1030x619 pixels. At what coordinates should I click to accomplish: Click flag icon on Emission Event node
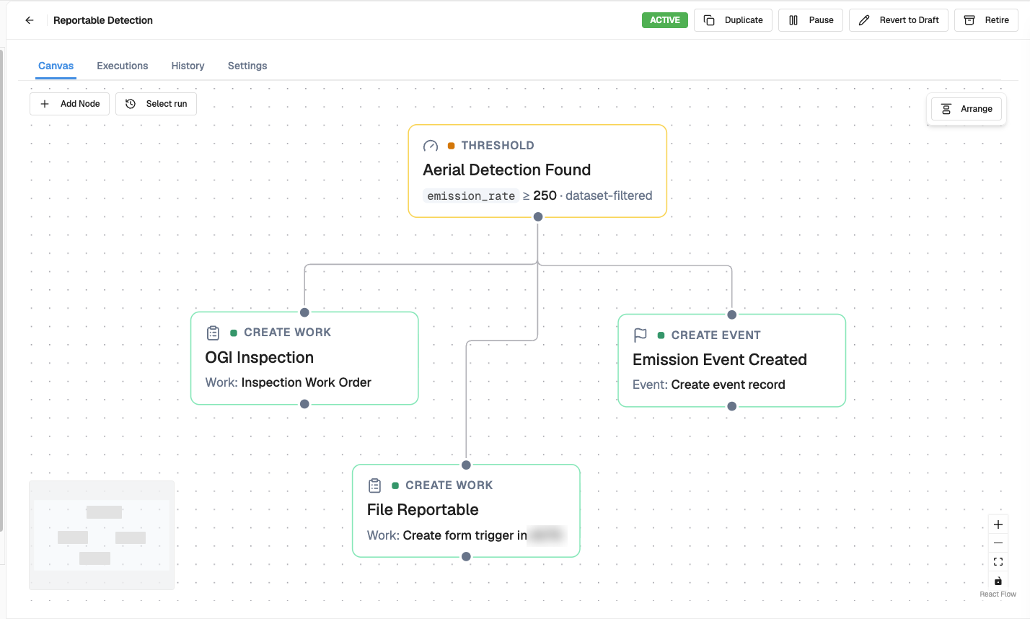click(641, 335)
